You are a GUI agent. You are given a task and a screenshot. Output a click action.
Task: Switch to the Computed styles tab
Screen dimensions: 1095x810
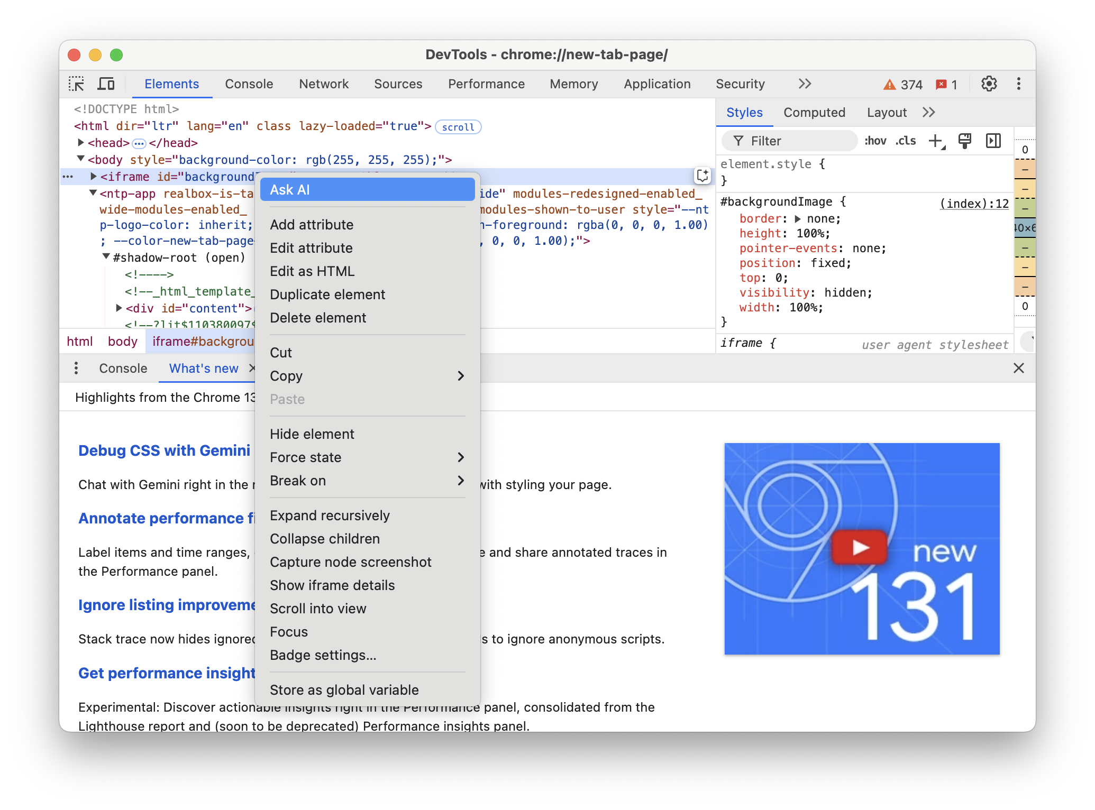click(814, 113)
